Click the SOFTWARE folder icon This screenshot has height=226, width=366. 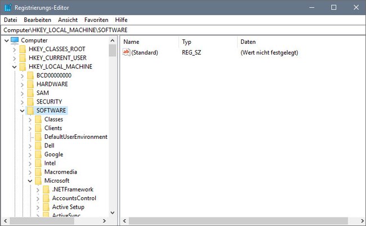pos(30,111)
